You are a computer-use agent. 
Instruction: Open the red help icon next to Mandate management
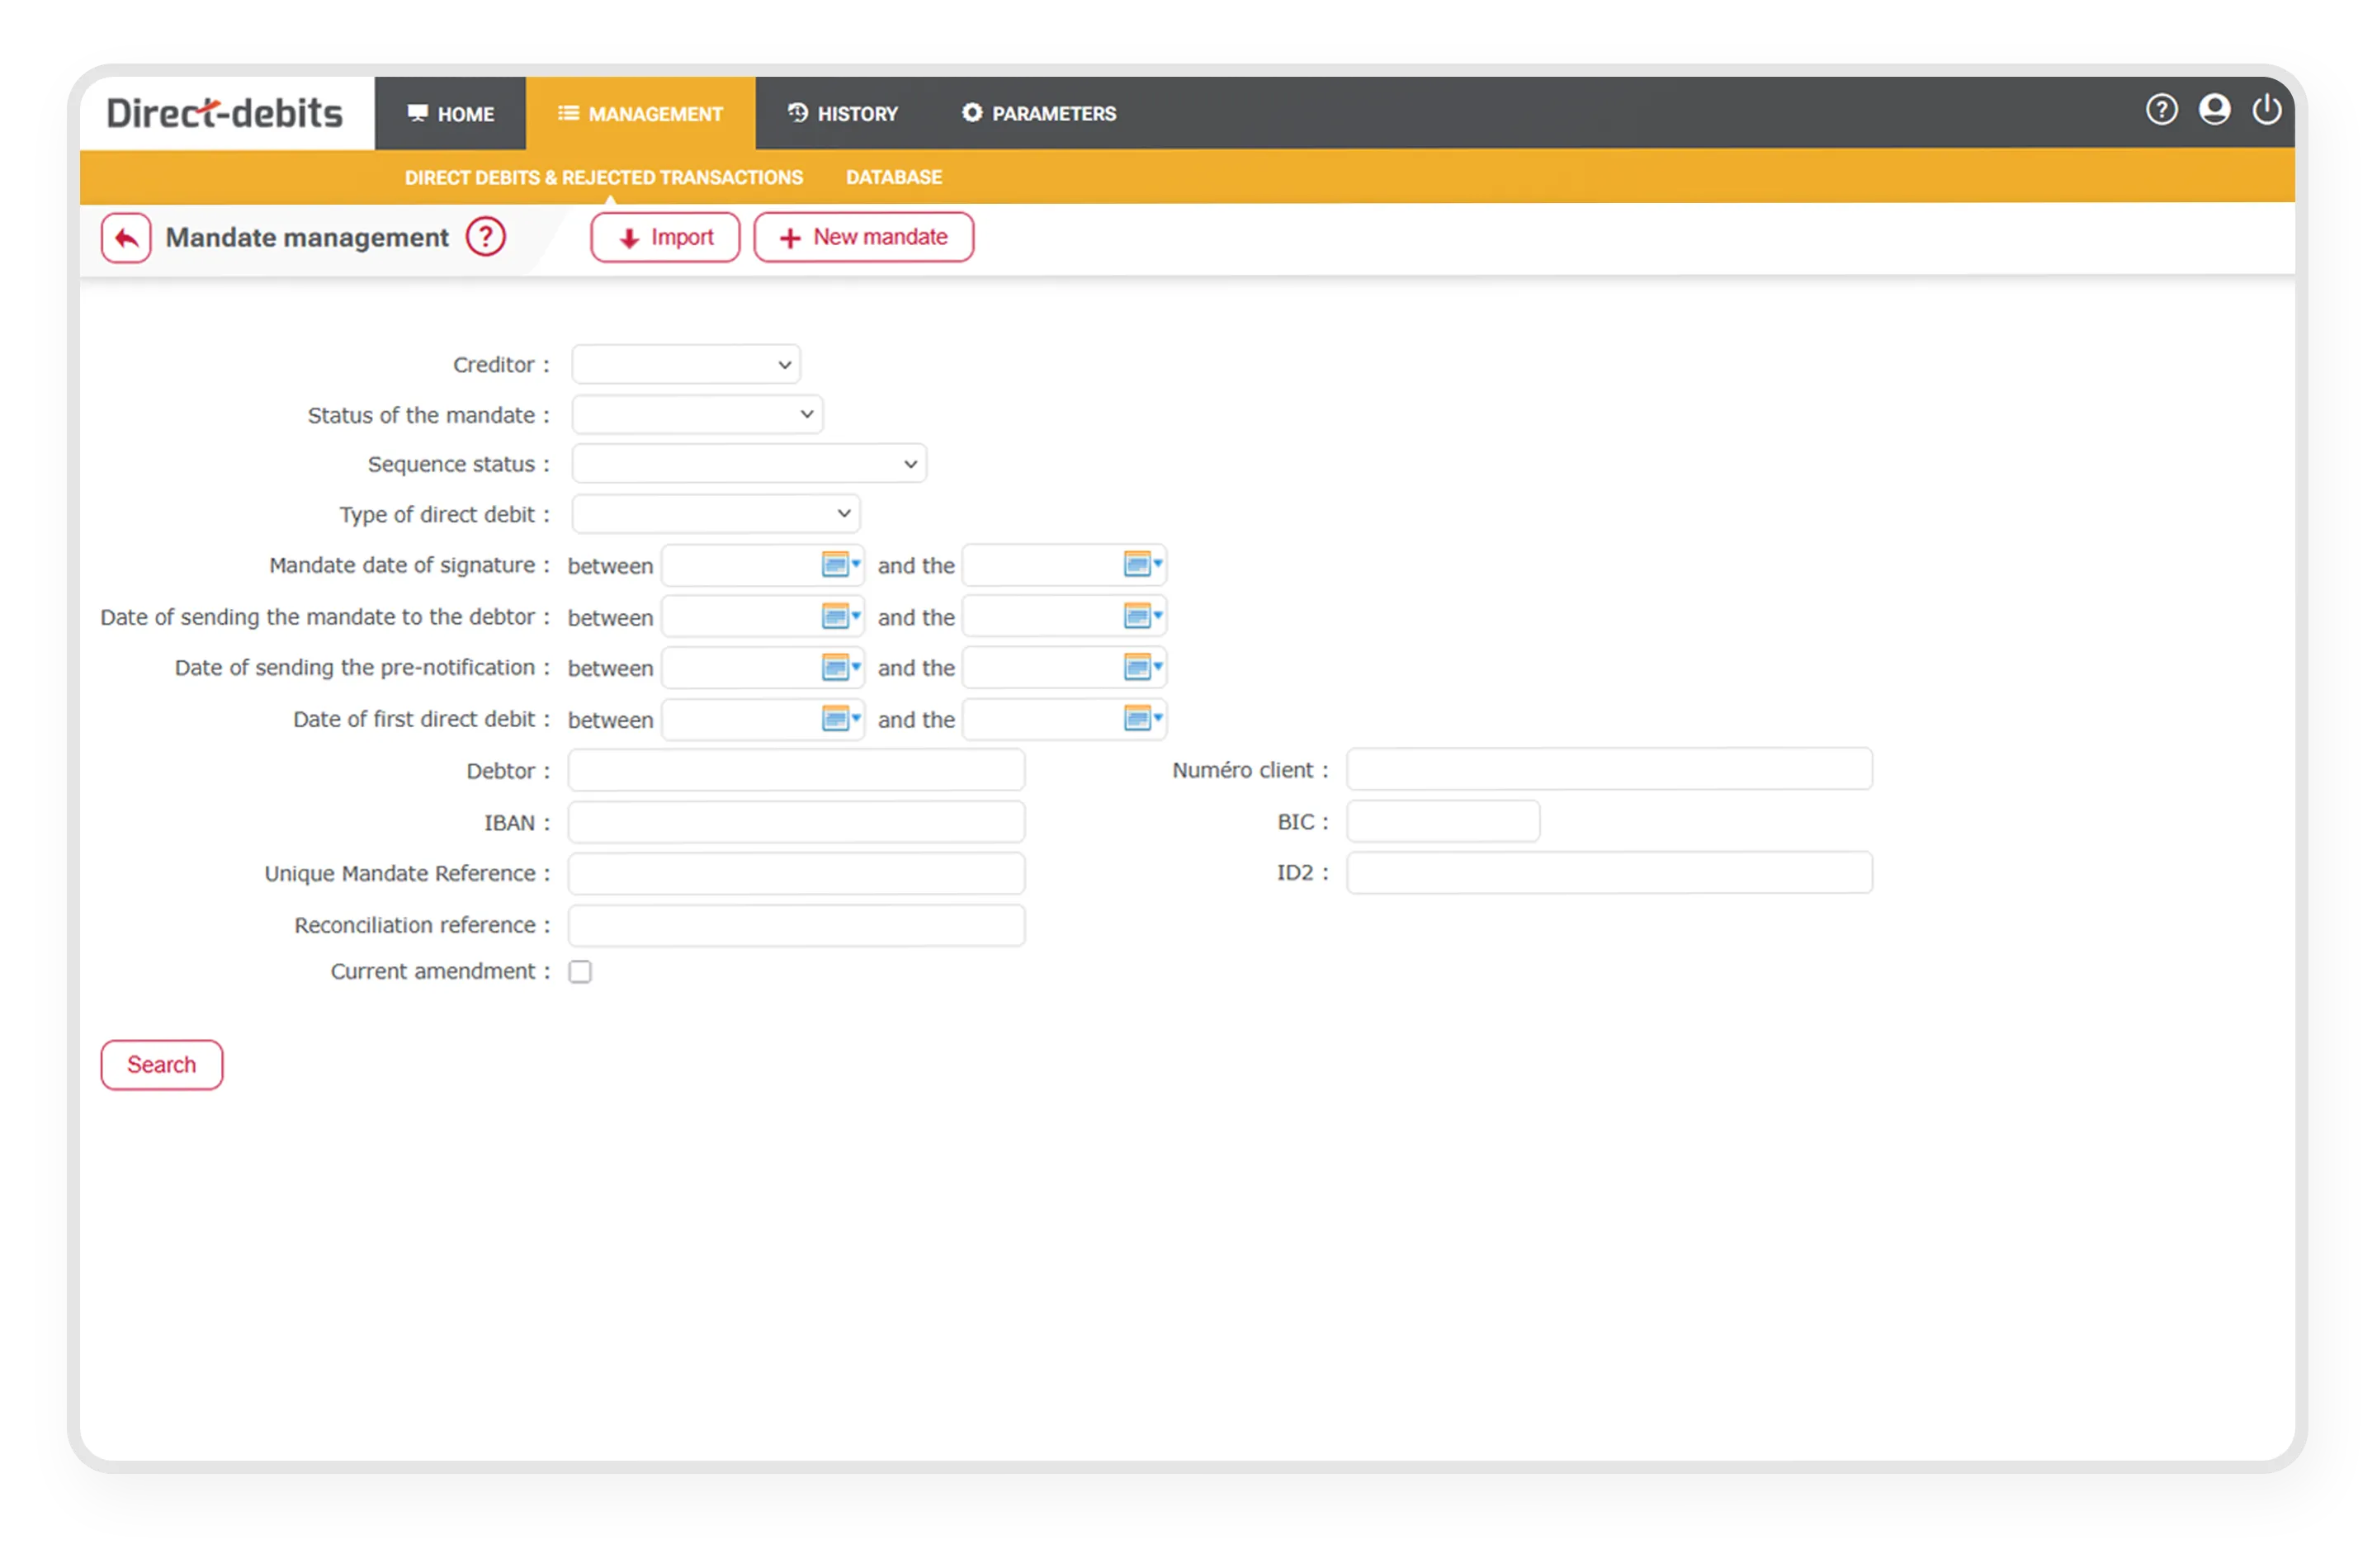(486, 238)
